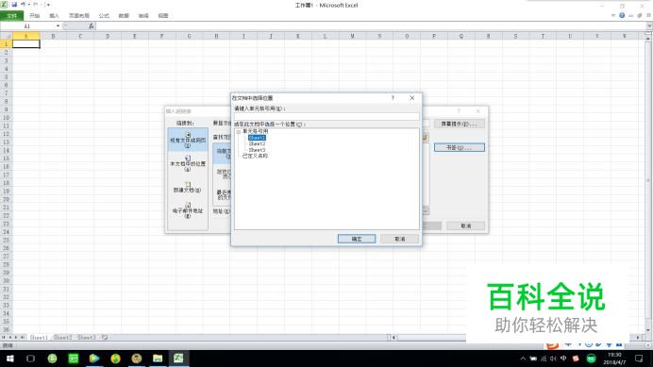Click the cell reference input field in dialog
Viewport: 653px width, 367px height.
[x=326, y=116]
